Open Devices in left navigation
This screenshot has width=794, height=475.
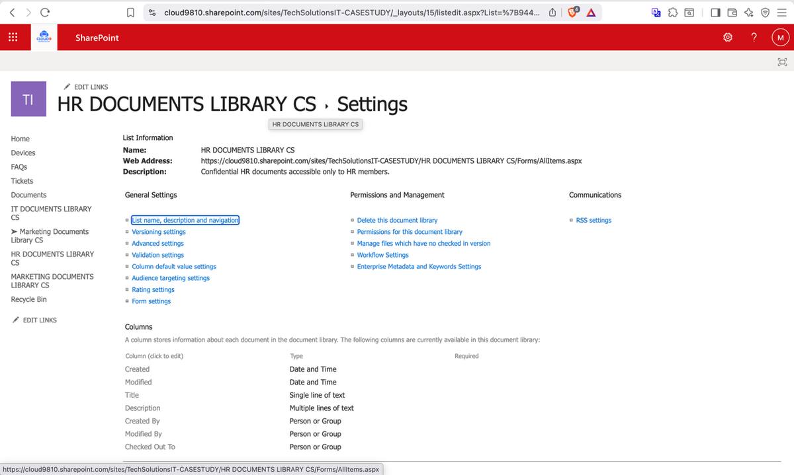coord(23,153)
